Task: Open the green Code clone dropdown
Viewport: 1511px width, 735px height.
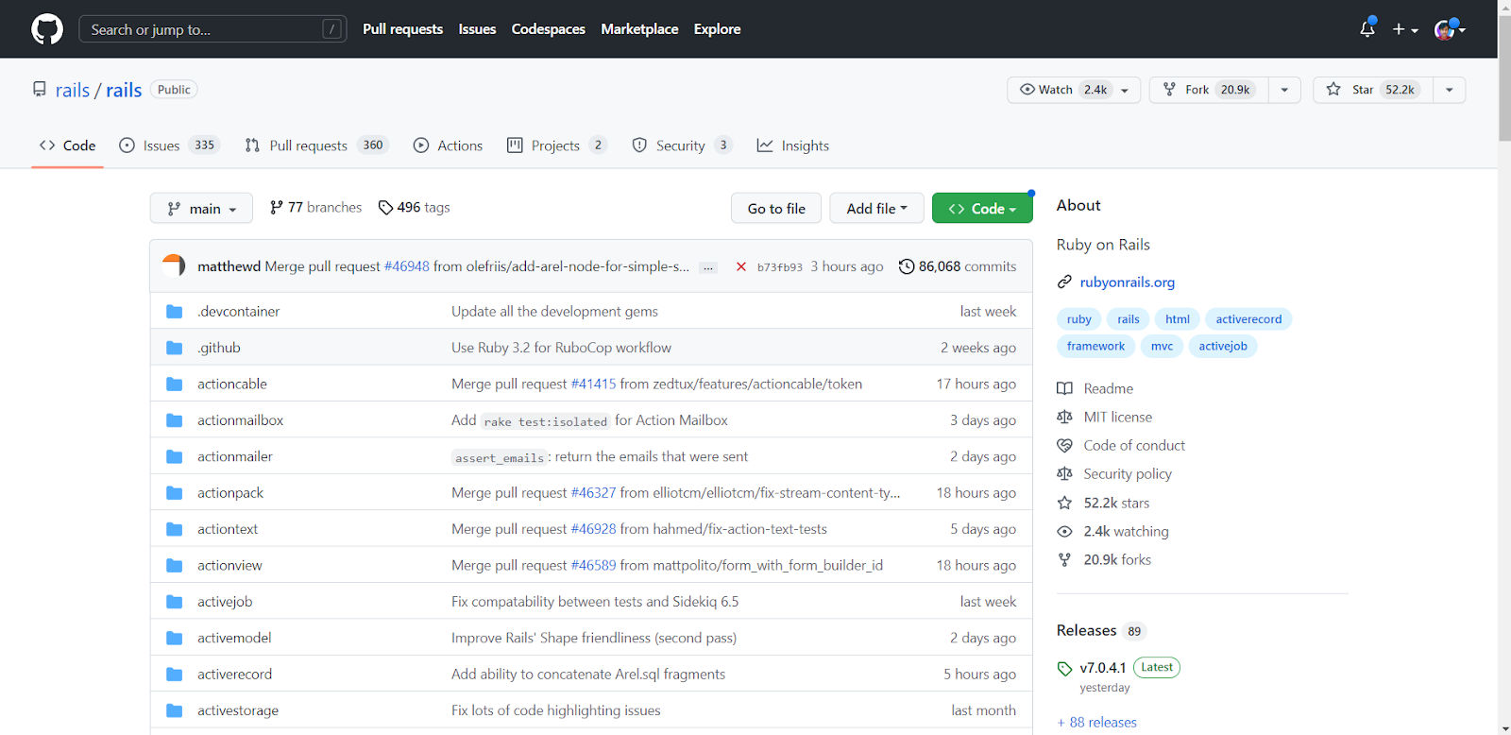Action: (x=982, y=208)
